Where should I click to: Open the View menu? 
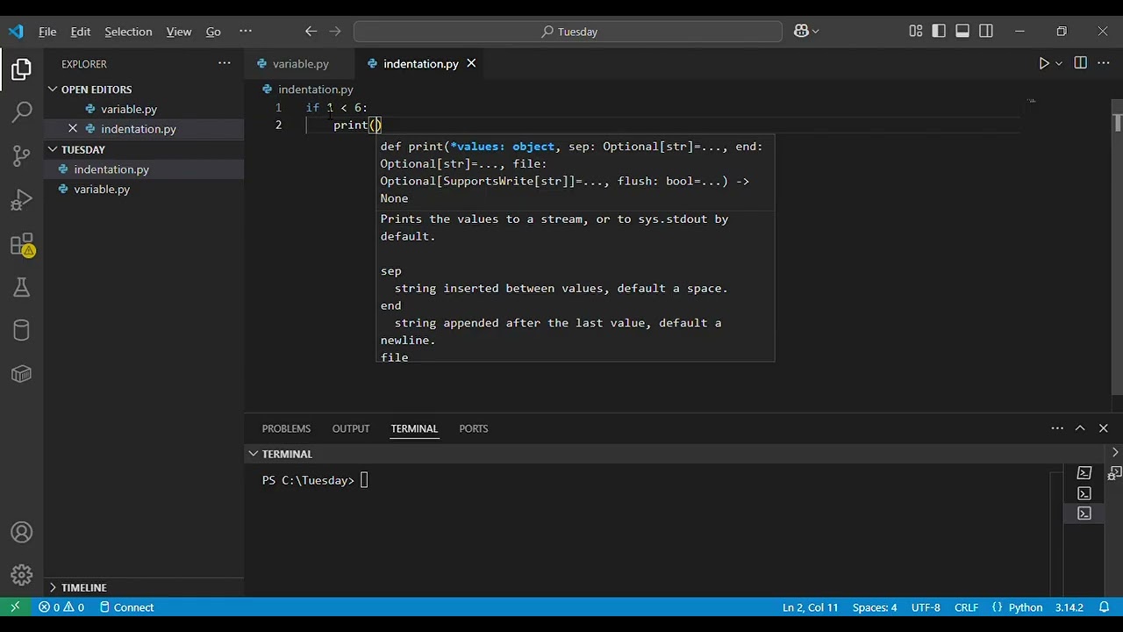click(179, 31)
